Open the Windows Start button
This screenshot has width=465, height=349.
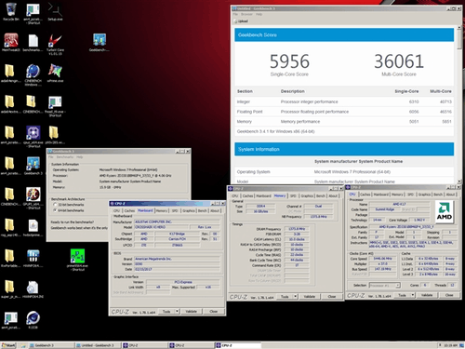8,345
